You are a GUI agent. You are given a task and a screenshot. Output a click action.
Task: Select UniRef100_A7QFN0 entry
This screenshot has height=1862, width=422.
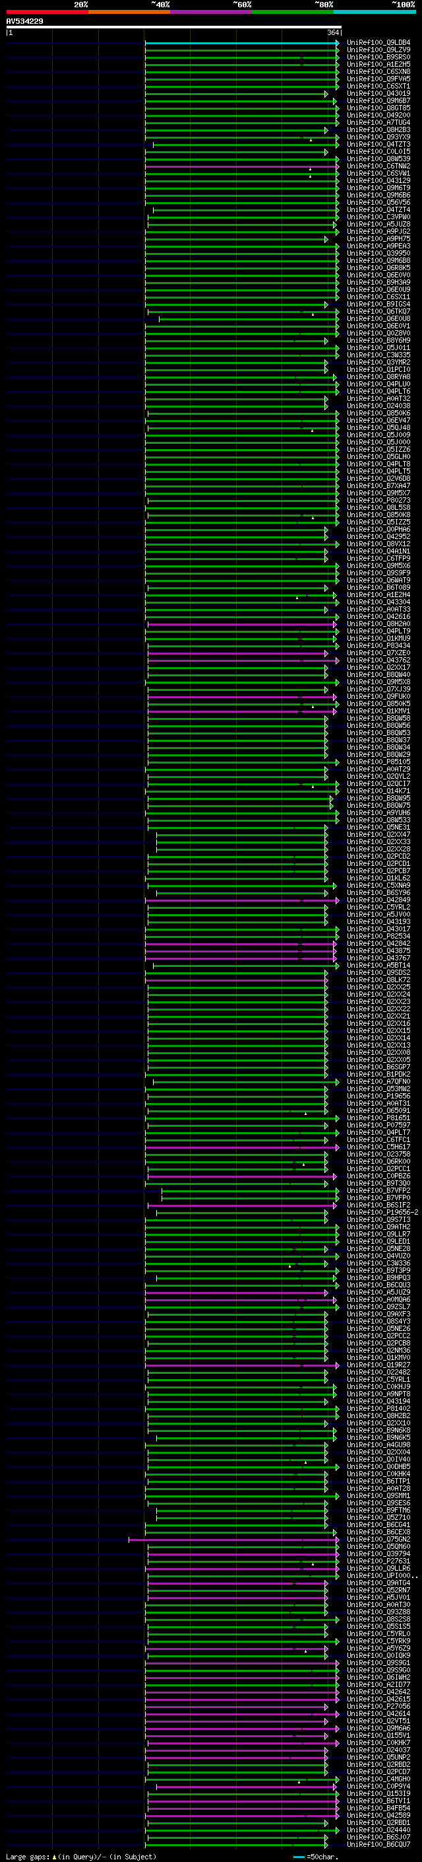pos(378,1082)
